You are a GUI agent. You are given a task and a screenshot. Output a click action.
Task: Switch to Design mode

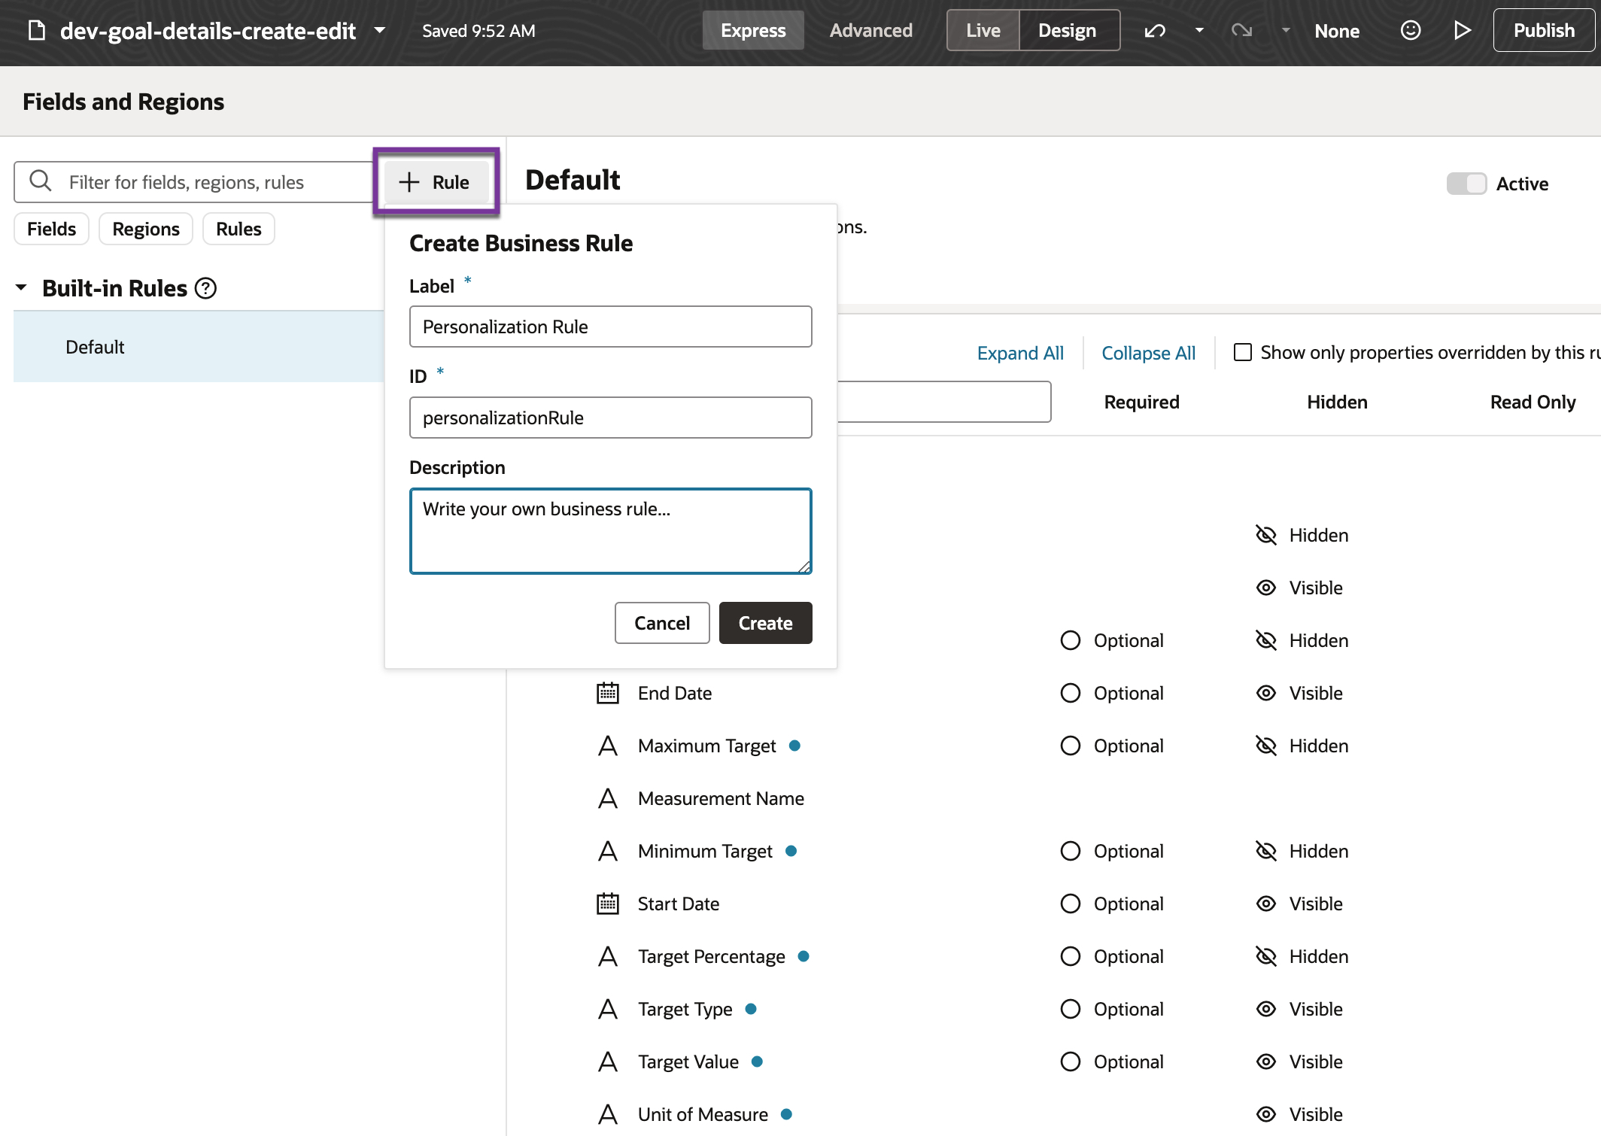click(x=1067, y=31)
